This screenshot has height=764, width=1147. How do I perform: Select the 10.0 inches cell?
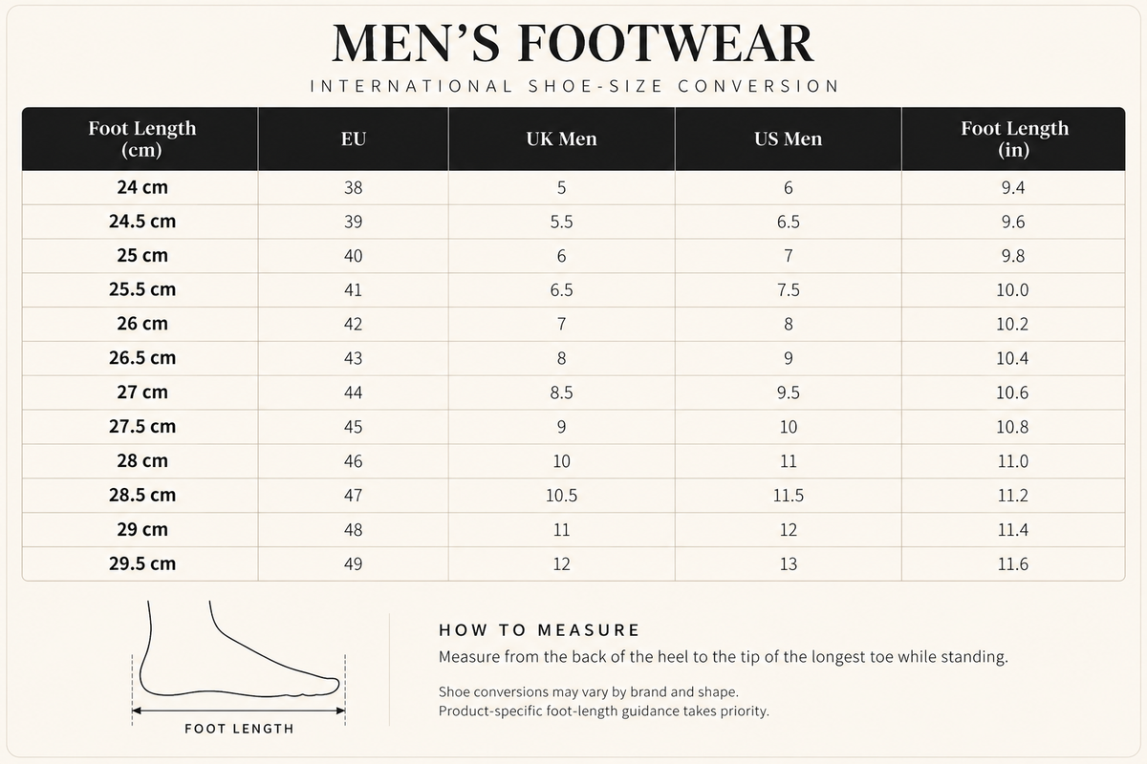pyautogui.click(x=1013, y=289)
